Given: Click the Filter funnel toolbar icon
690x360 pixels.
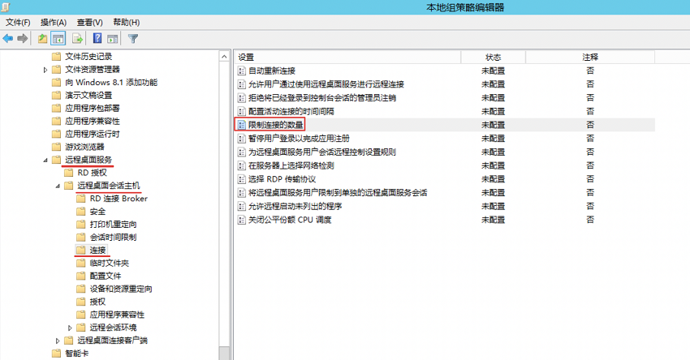Looking at the screenshot, I should (133, 39).
